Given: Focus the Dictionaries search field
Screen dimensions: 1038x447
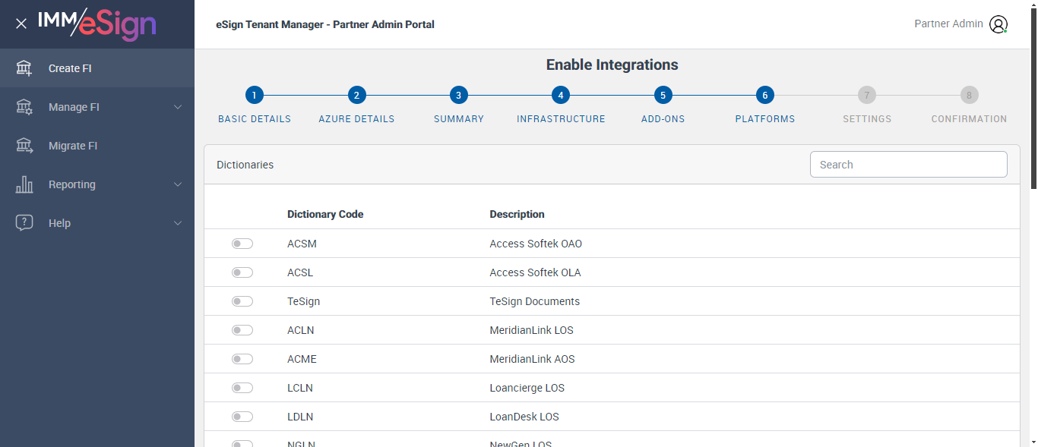Looking at the screenshot, I should pyautogui.click(x=908, y=165).
